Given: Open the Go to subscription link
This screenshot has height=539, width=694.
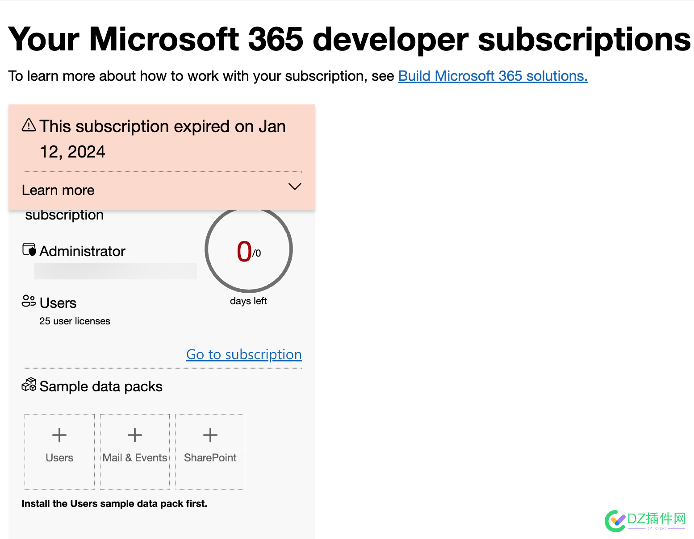Looking at the screenshot, I should (x=244, y=355).
